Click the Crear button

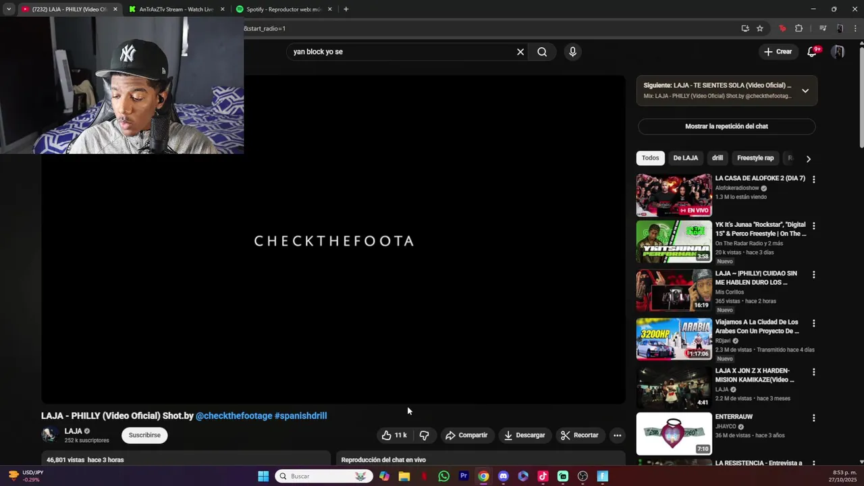tap(778, 51)
